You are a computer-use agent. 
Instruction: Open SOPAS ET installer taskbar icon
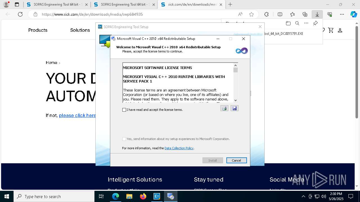(157, 196)
